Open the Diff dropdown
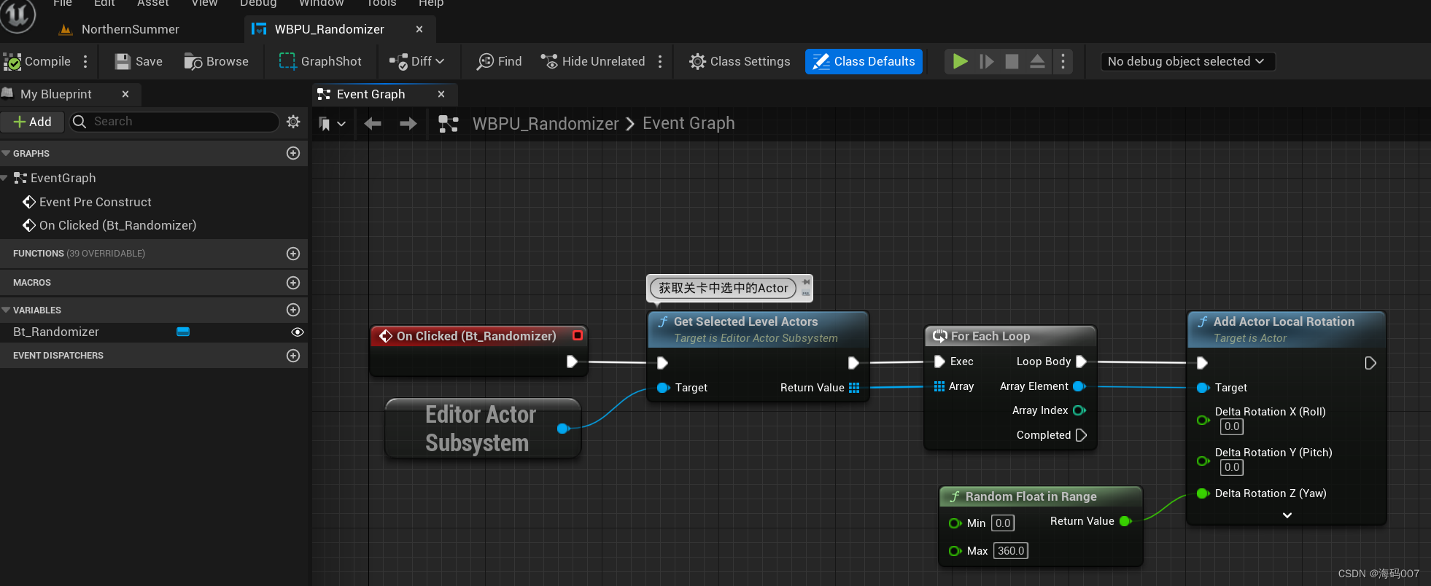The height and width of the screenshot is (586, 1431). click(x=416, y=61)
